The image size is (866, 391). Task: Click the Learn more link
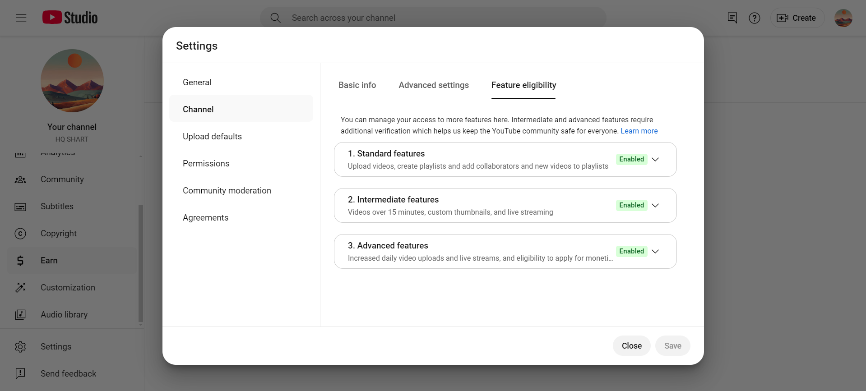(639, 131)
